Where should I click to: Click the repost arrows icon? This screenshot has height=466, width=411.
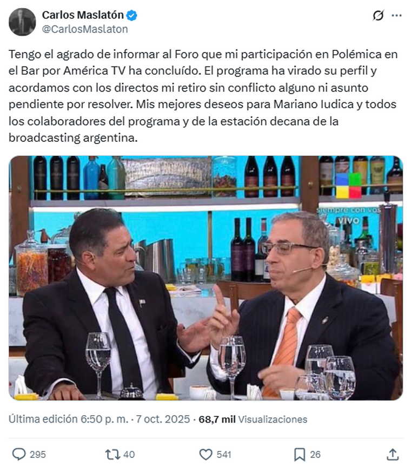pos(112,454)
